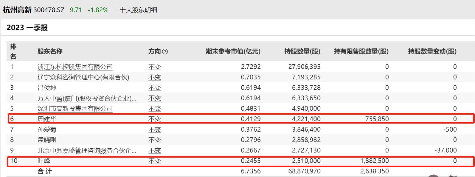The height and width of the screenshot is (177, 475).
Task: Click 期末参考市值(亿元) column header
Action: tap(233, 51)
